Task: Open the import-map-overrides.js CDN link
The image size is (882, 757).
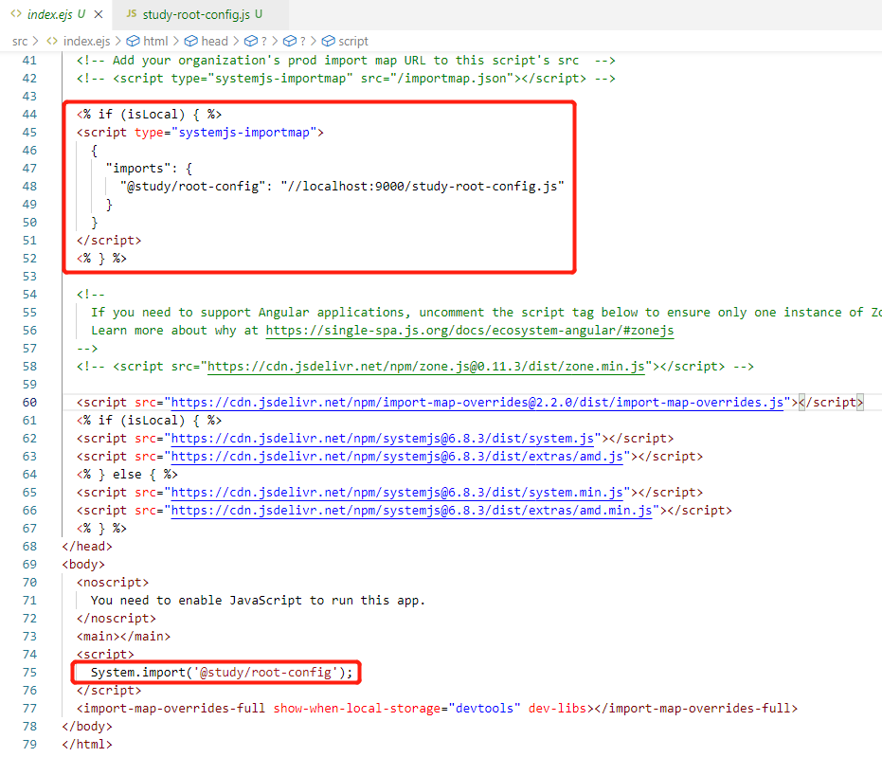Action: (x=477, y=402)
